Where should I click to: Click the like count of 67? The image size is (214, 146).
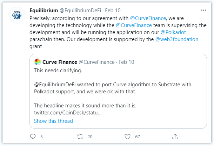(x=138, y=136)
